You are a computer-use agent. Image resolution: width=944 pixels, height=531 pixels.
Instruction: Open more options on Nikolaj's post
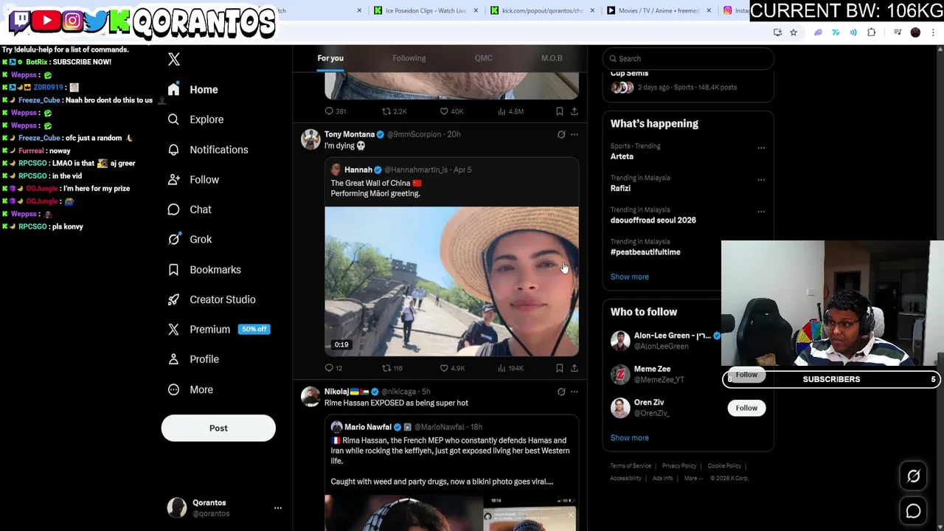pos(575,392)
